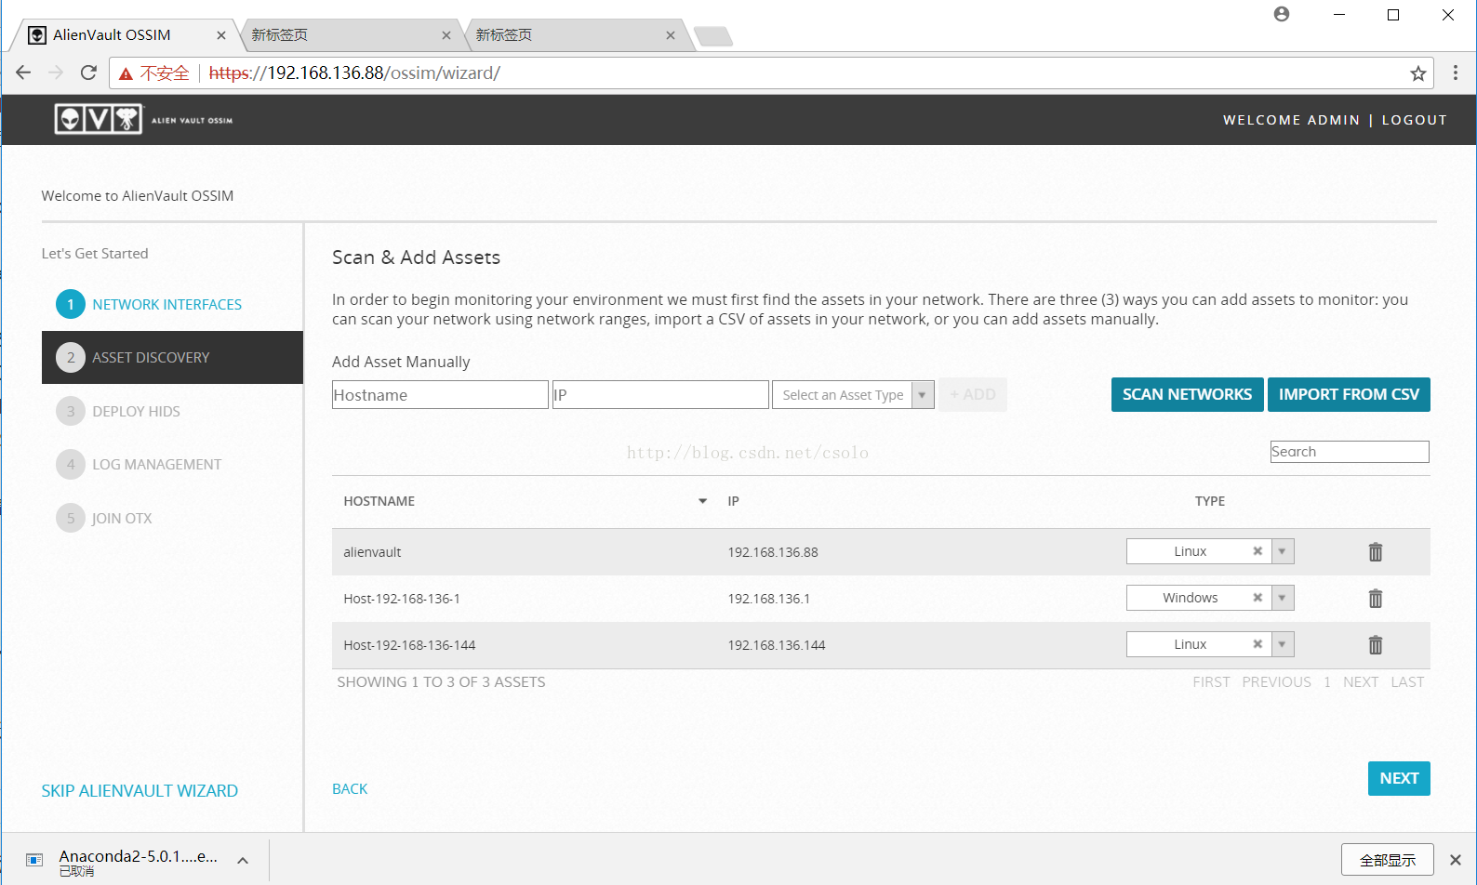
Task: Reload the wizard page
Action: pos(88,73)
